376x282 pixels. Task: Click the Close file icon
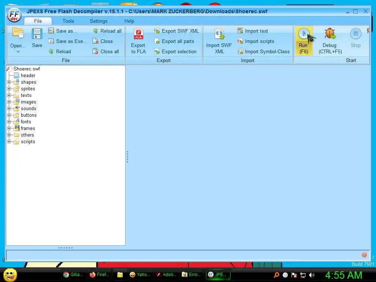95,41
